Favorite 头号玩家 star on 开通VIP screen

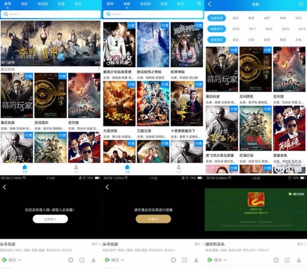click(173, 260)
